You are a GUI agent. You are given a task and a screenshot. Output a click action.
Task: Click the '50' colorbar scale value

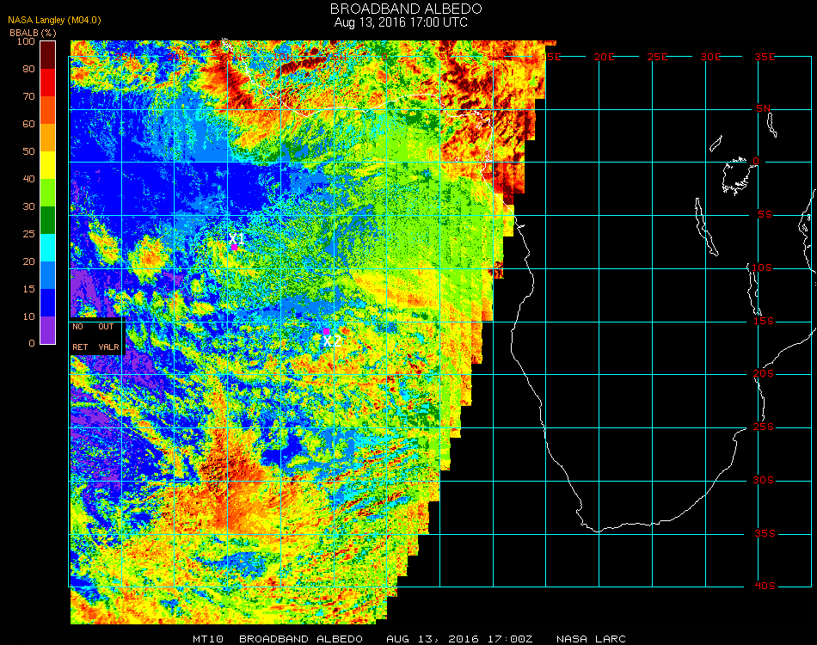pyautogui.click(x=28, y=151)
